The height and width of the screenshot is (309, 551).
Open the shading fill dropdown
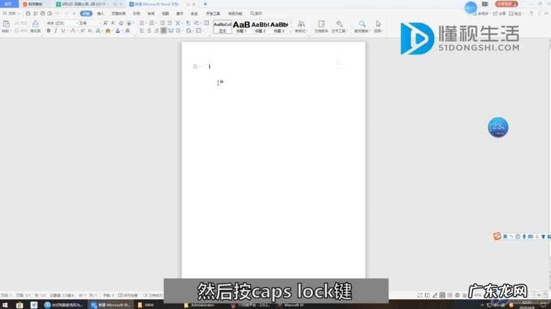[189, 31]
